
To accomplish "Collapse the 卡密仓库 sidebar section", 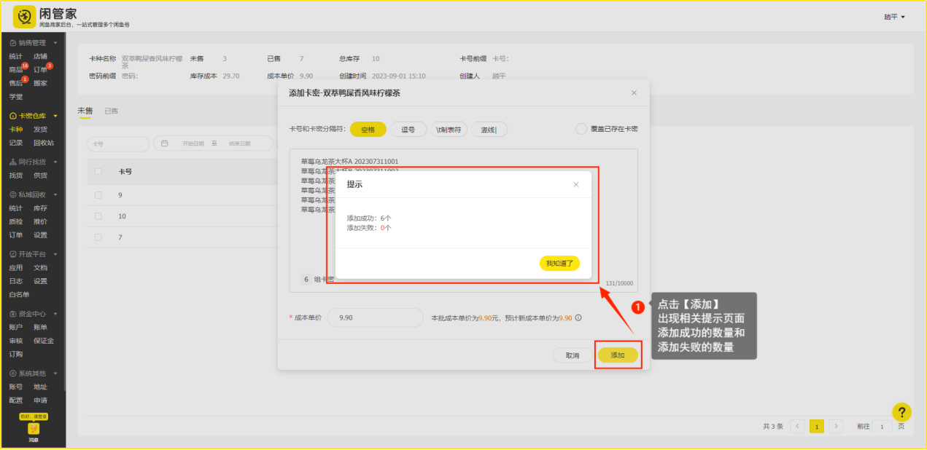I will pyautogui.click(x=55, y=116).
